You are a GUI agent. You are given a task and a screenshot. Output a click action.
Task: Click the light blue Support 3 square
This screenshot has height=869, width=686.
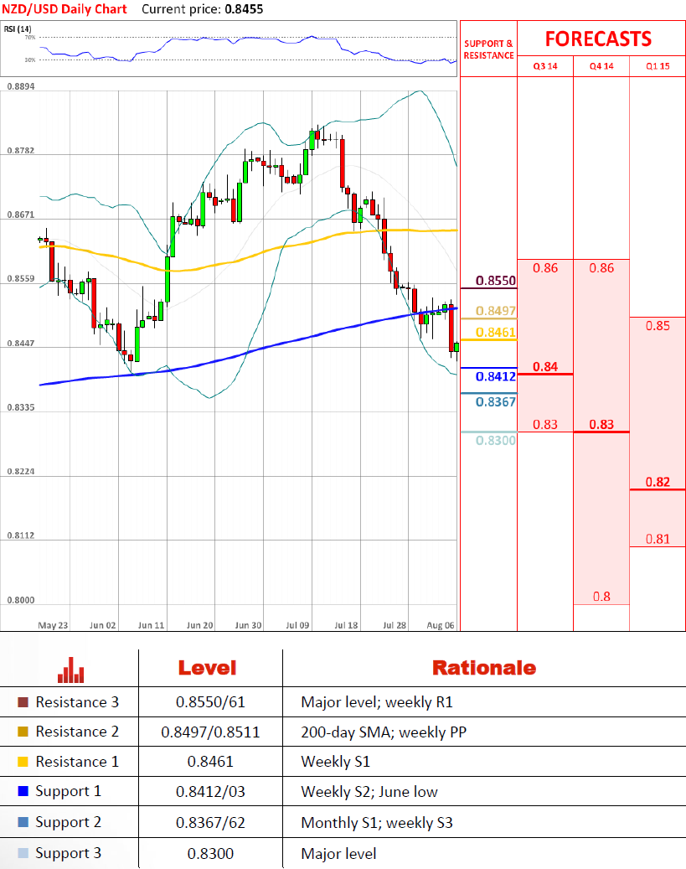[x=23, y=854]
